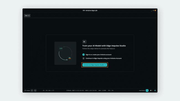Click the running app name beside the play button
This screenshot has height=101, width=180.
(142, 91)
